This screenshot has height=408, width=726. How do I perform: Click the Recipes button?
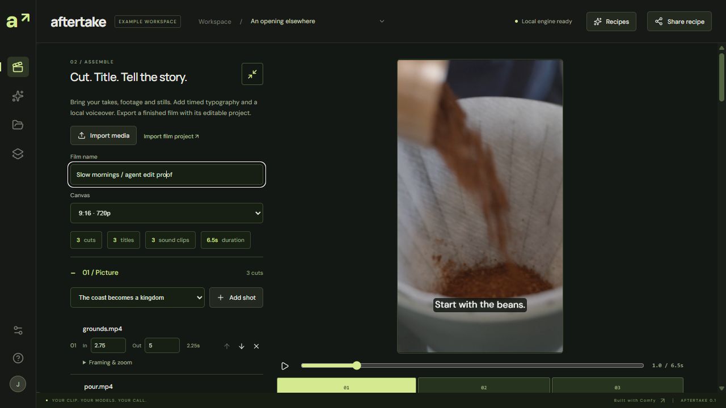pyautogui.click(x=611, y=22)
